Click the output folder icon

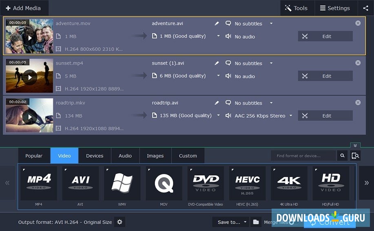pyautogui.click(x=256, y=222)
